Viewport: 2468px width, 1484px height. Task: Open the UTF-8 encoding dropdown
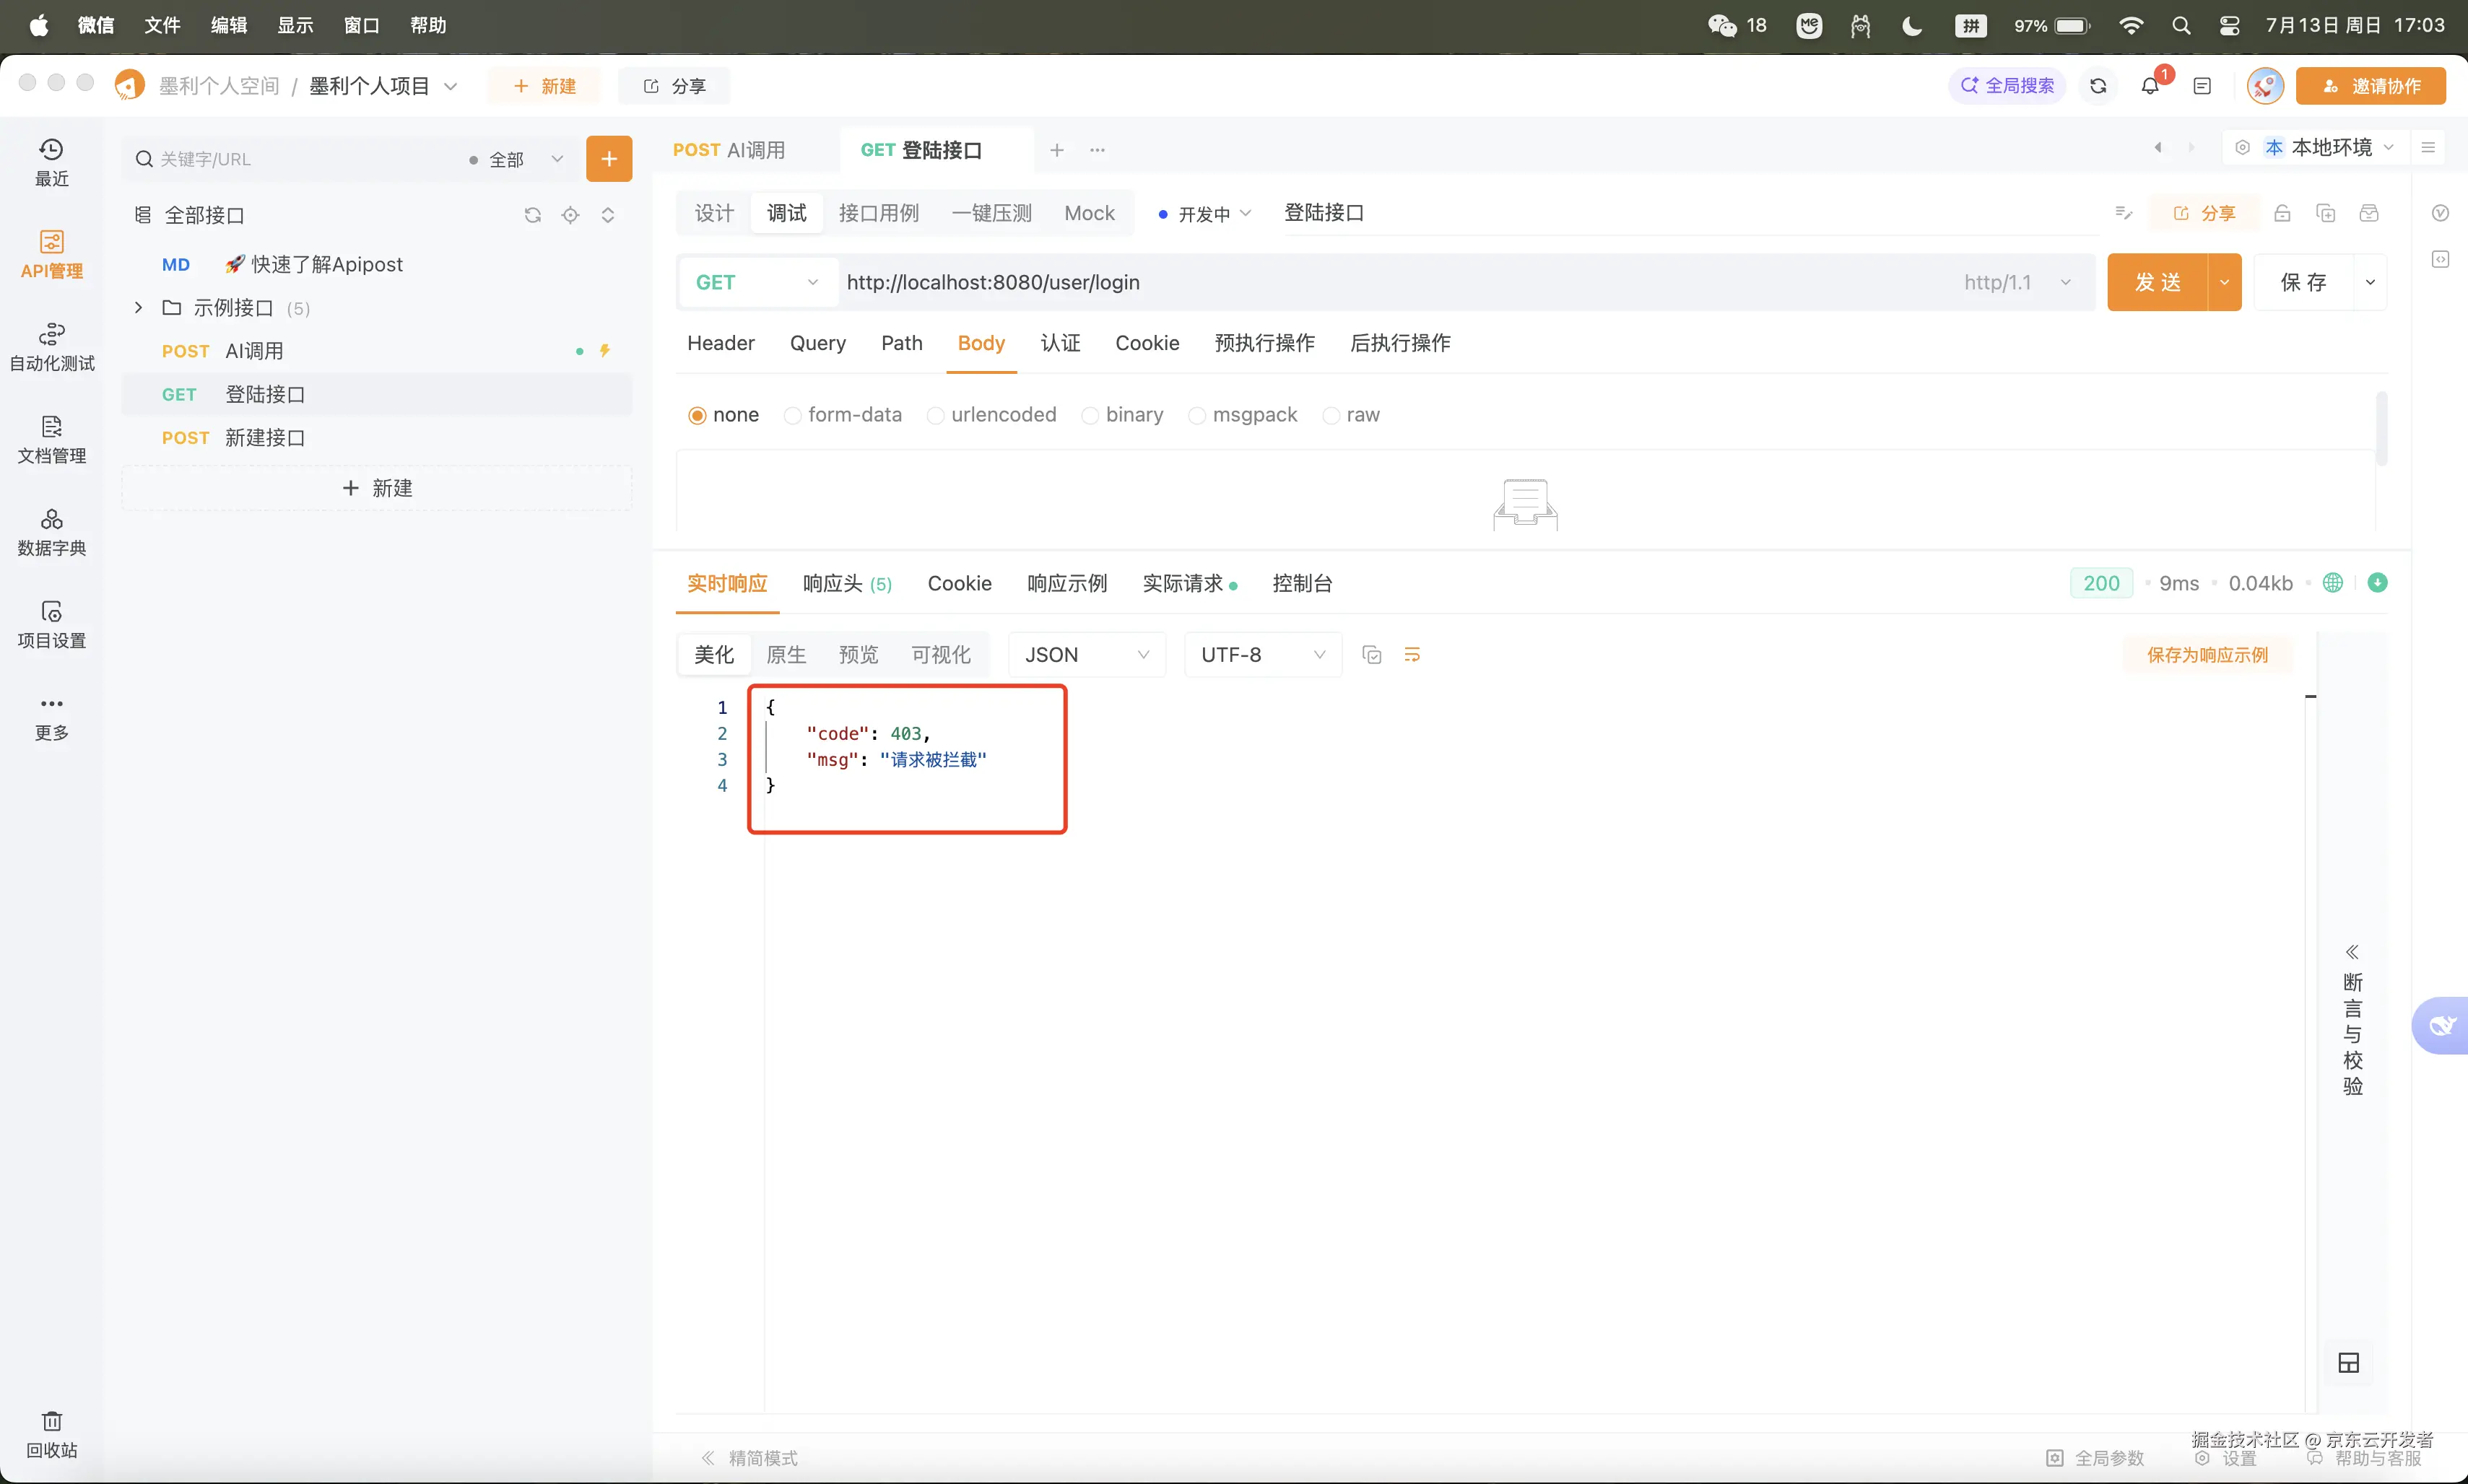(x=1261, y=655)
